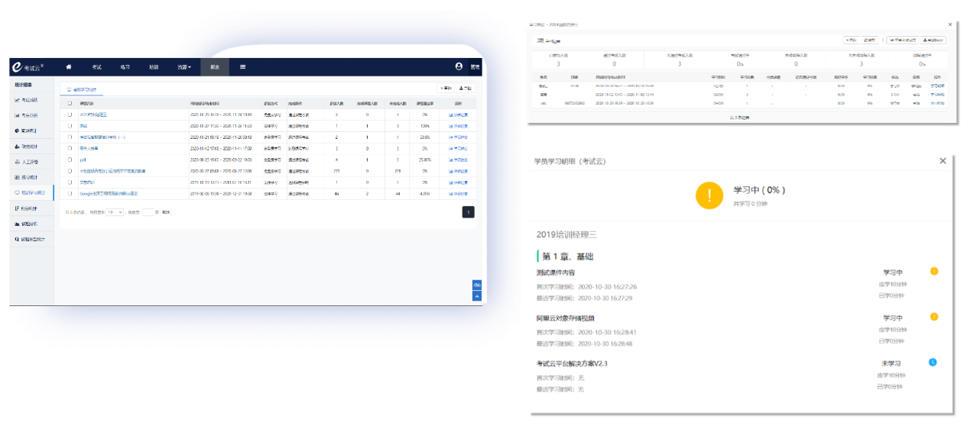Open the filter dropdown button above the table
The width and height of the screenshot is (970, 429).
[445, 89]
